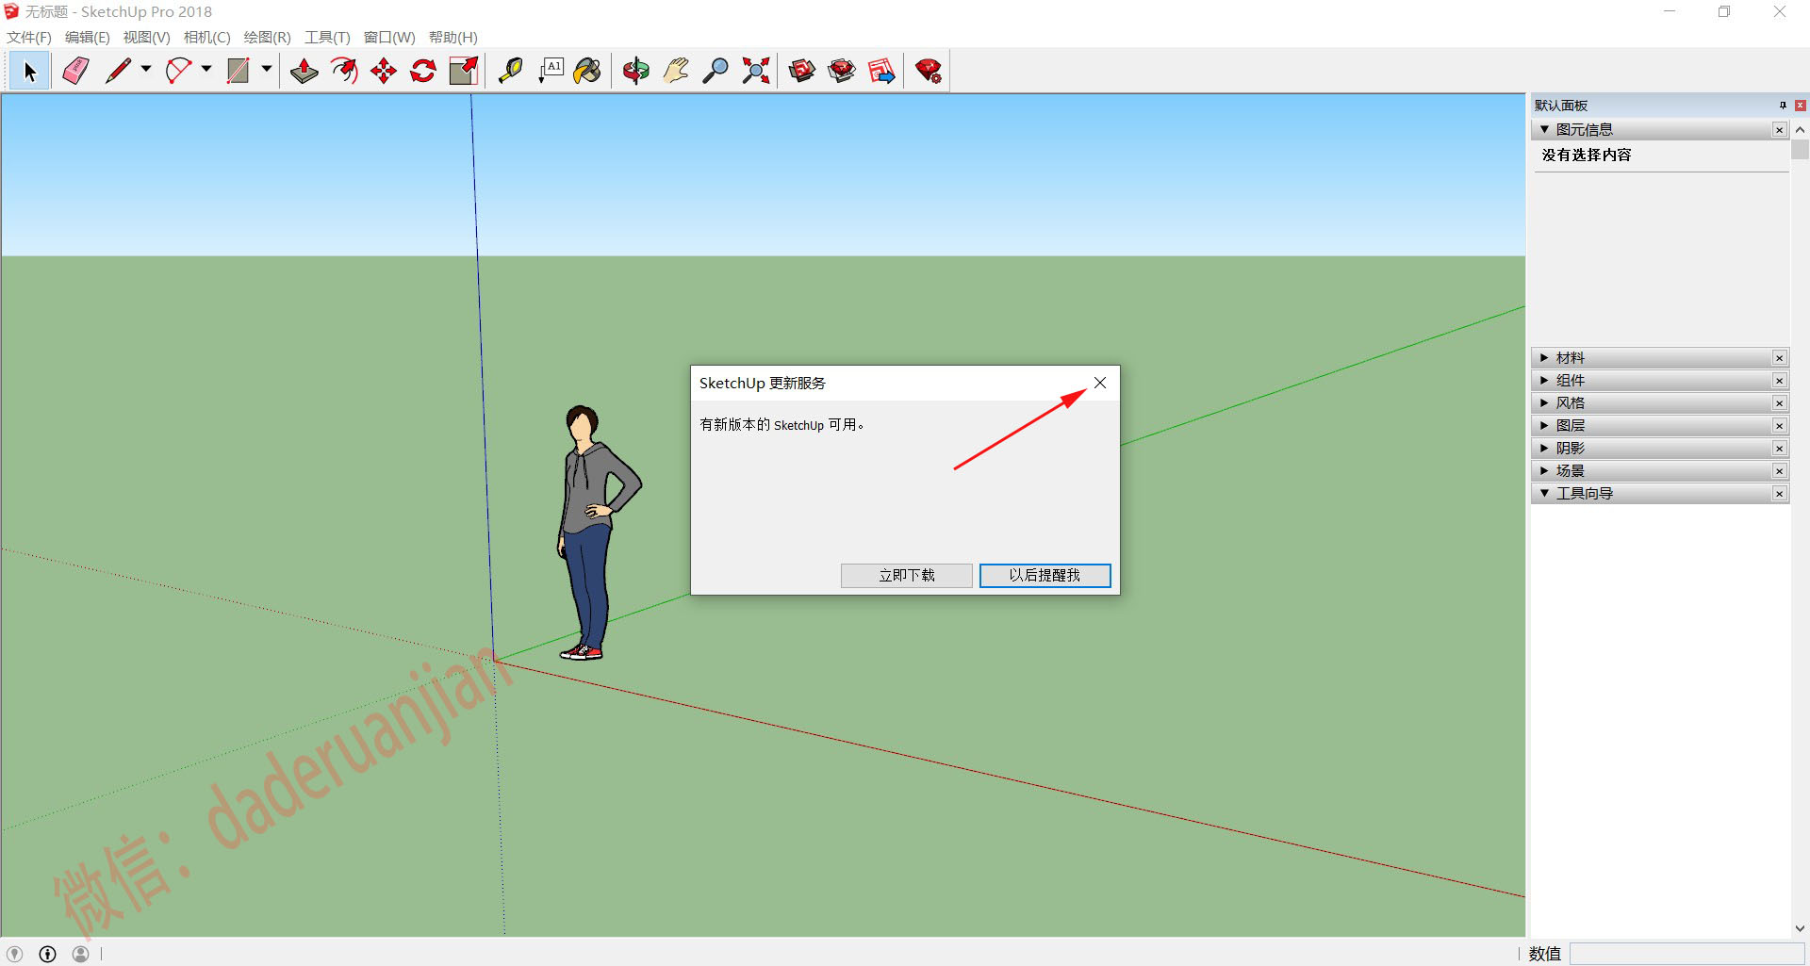Open the 编辑(E) menu
Image resolution: width=1810 pixels, height=966 pixels.
click(x=88, y=38)
